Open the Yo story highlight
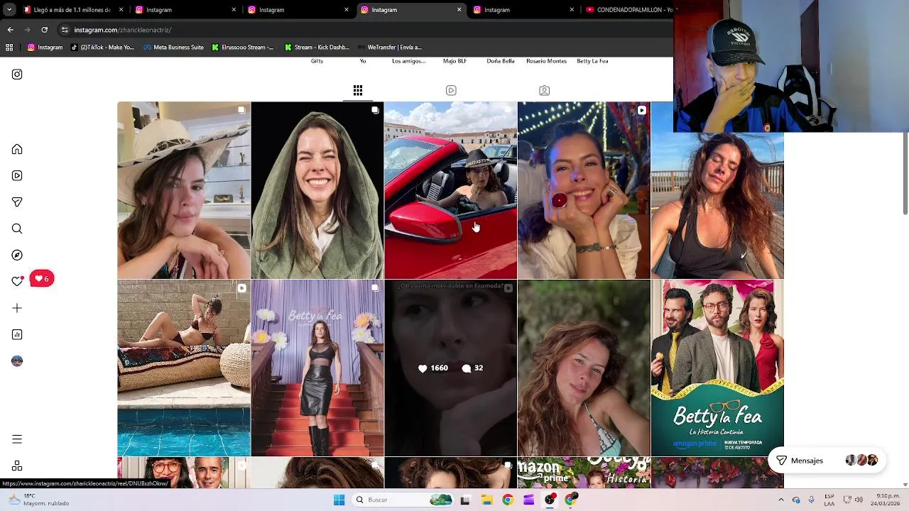Viewport: 909px width, 511px height. point(363,61)
